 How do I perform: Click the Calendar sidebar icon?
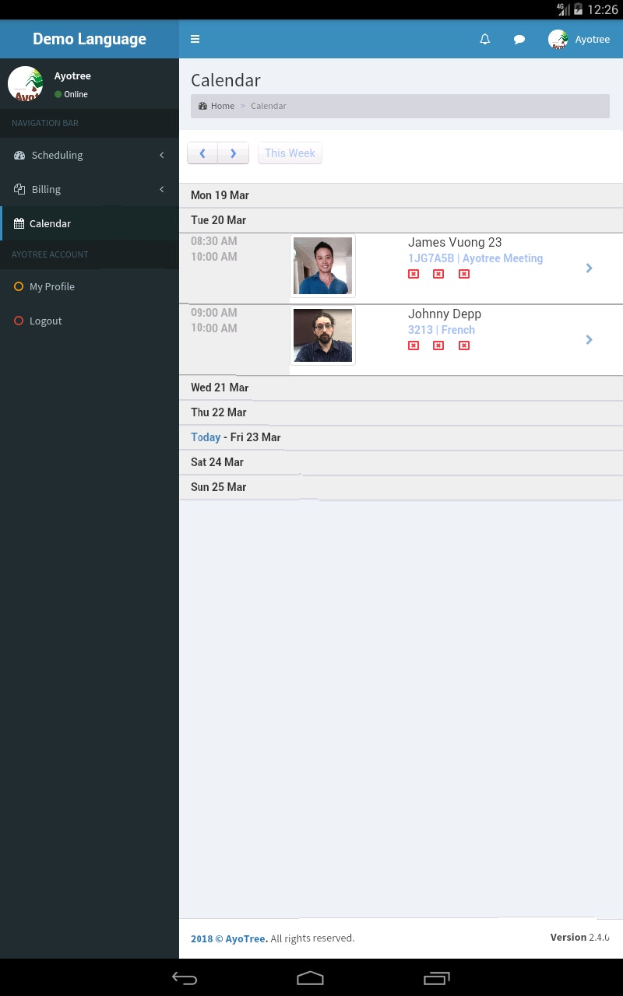point(19,223)
